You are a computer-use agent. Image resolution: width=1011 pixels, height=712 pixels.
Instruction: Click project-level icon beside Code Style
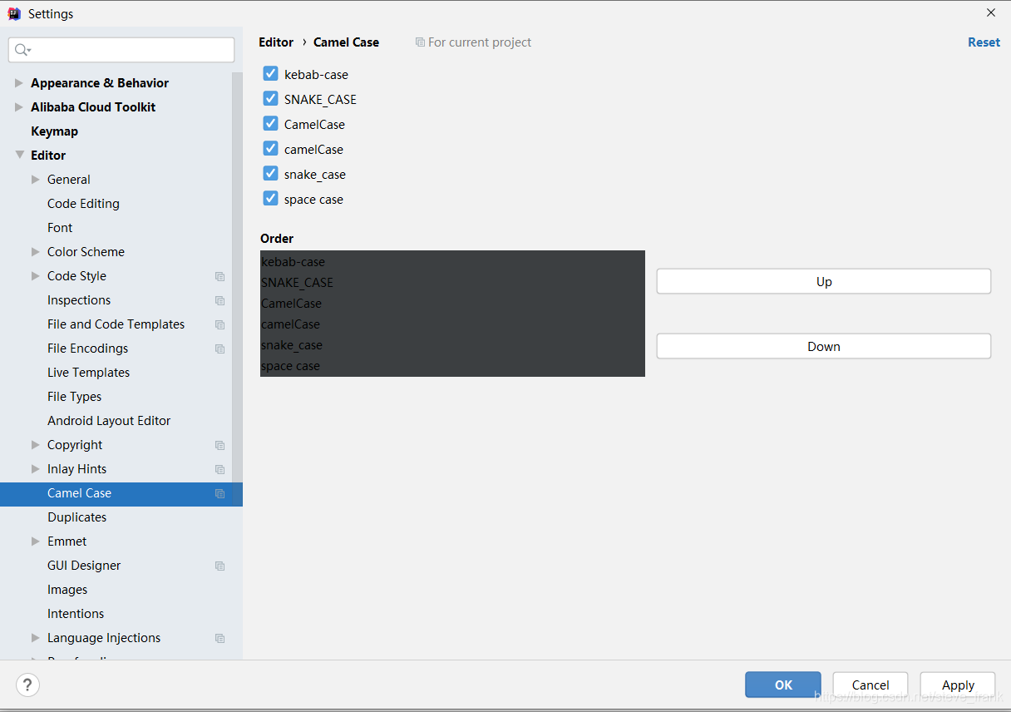tap(219, 276)
